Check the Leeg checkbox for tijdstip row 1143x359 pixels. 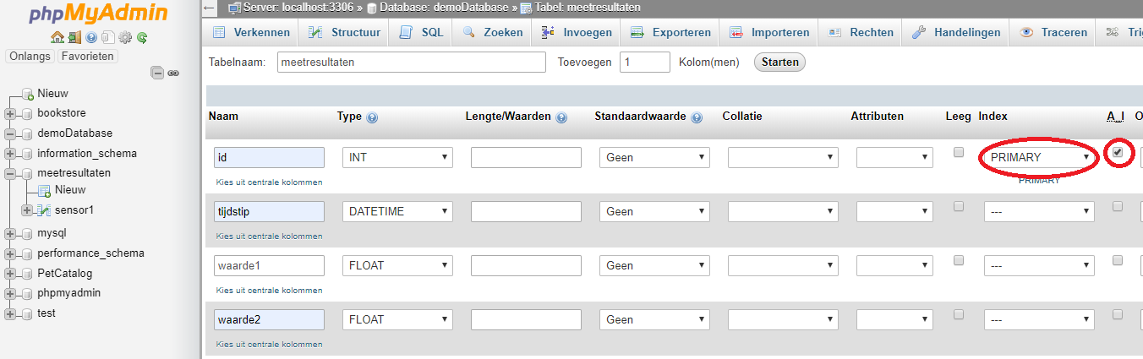[959, 206]
